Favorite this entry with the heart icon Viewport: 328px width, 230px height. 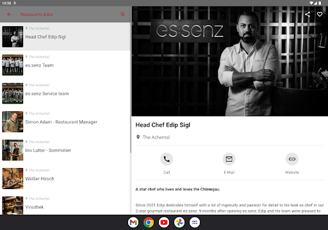(320, 14)
